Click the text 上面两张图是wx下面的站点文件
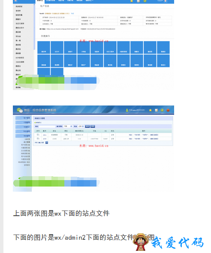211x253 pixels. tap(61, 213)
